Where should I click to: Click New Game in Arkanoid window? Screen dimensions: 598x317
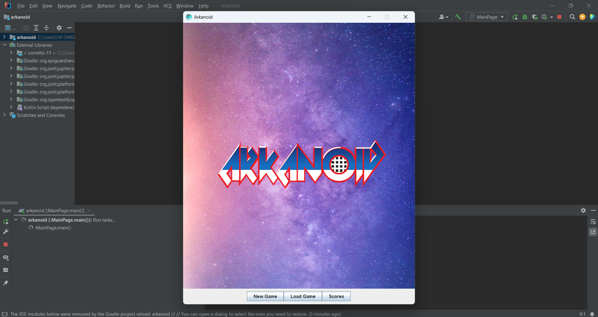265,296
